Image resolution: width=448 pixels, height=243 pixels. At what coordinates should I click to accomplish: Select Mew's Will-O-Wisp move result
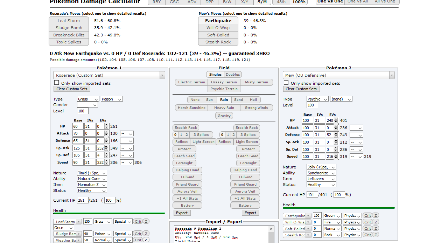coord(218,28)
